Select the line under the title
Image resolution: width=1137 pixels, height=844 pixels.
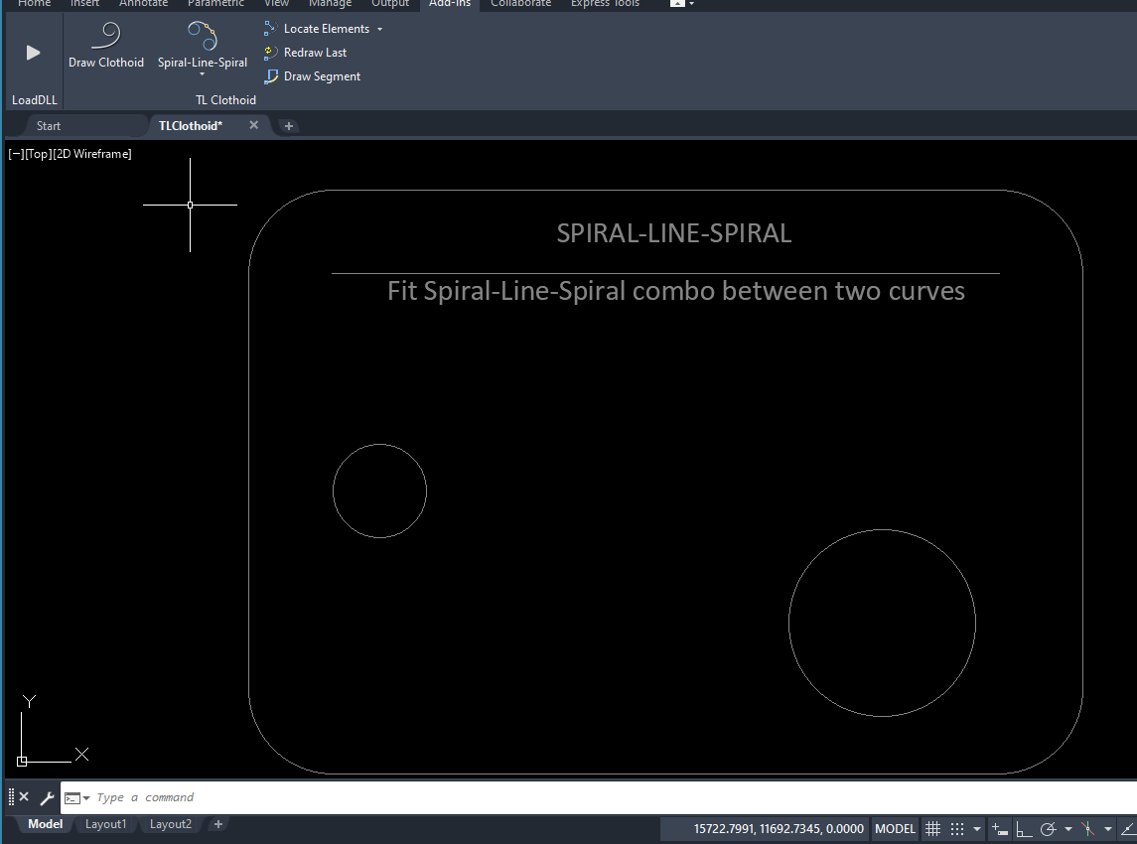click(665, 273)
